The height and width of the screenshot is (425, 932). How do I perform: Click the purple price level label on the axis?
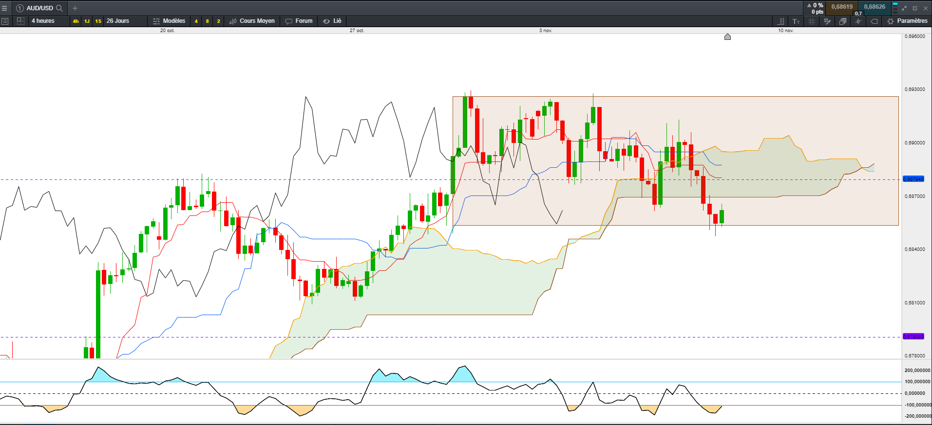click(913, 336)
